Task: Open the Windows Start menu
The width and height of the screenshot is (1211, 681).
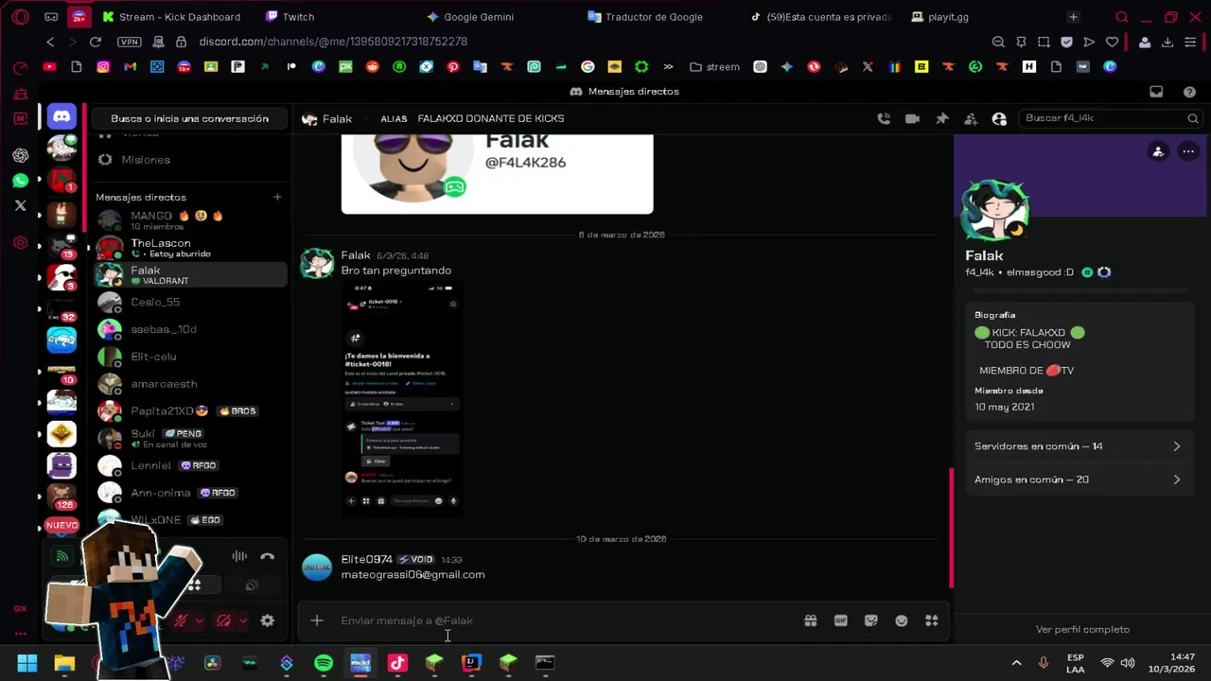Action: [27, 663]
